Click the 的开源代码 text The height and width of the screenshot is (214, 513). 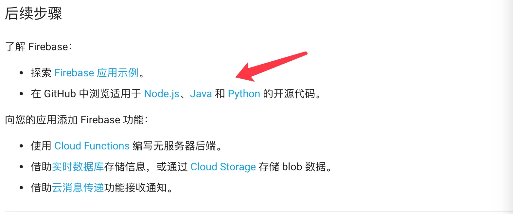click(289, 94)
